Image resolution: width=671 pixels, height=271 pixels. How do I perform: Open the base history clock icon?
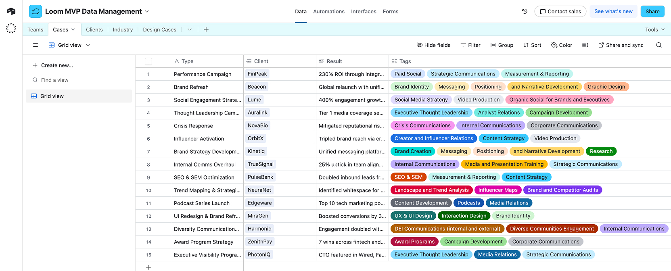[525, 11]
